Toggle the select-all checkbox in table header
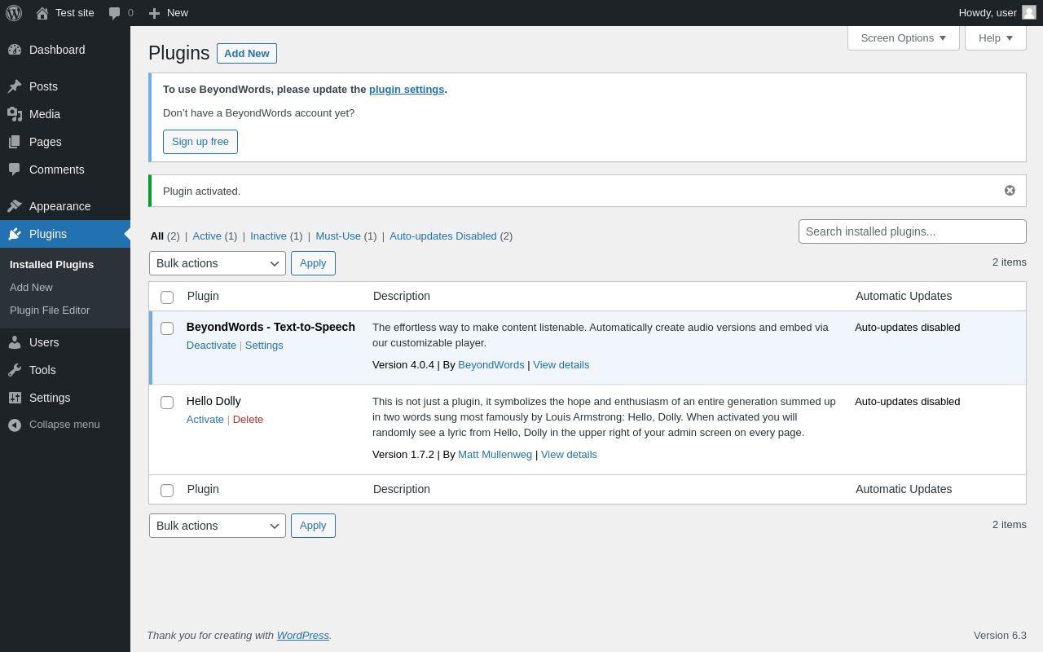 pos(167,297)
